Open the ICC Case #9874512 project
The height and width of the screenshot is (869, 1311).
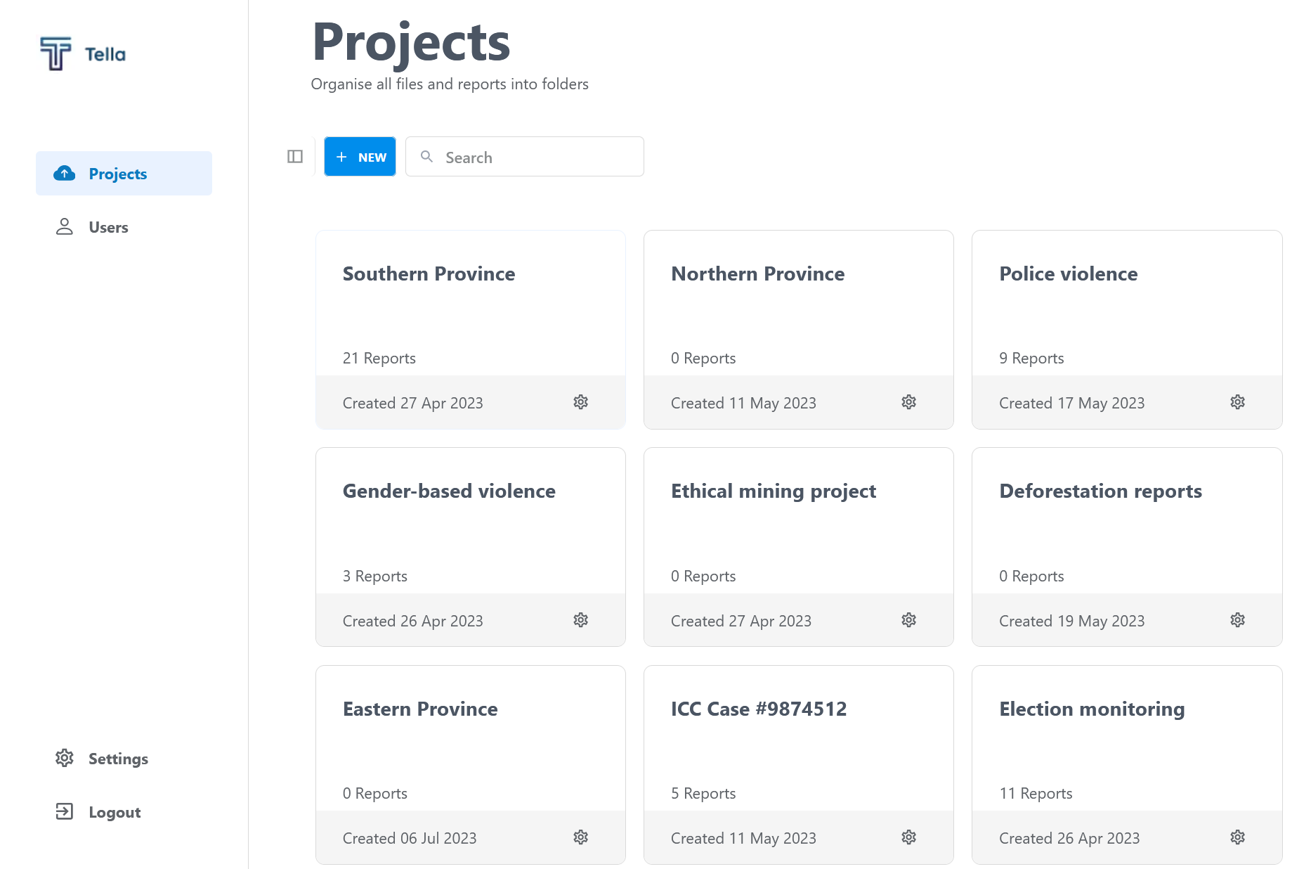click(759, 709)
